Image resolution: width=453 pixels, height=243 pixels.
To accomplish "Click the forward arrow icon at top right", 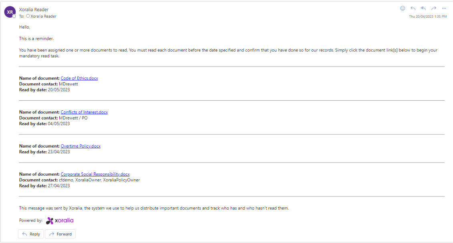I will [434, 8].
